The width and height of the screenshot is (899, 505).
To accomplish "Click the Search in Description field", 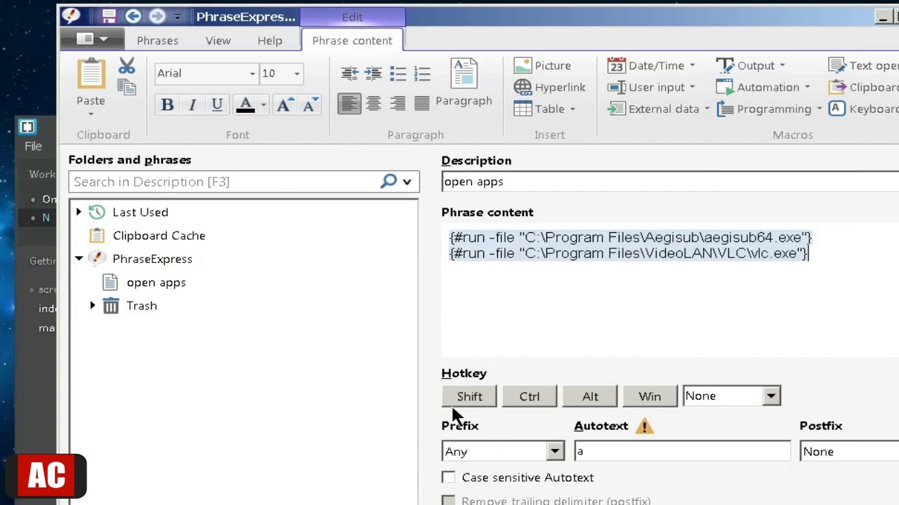I will (225, 182).
